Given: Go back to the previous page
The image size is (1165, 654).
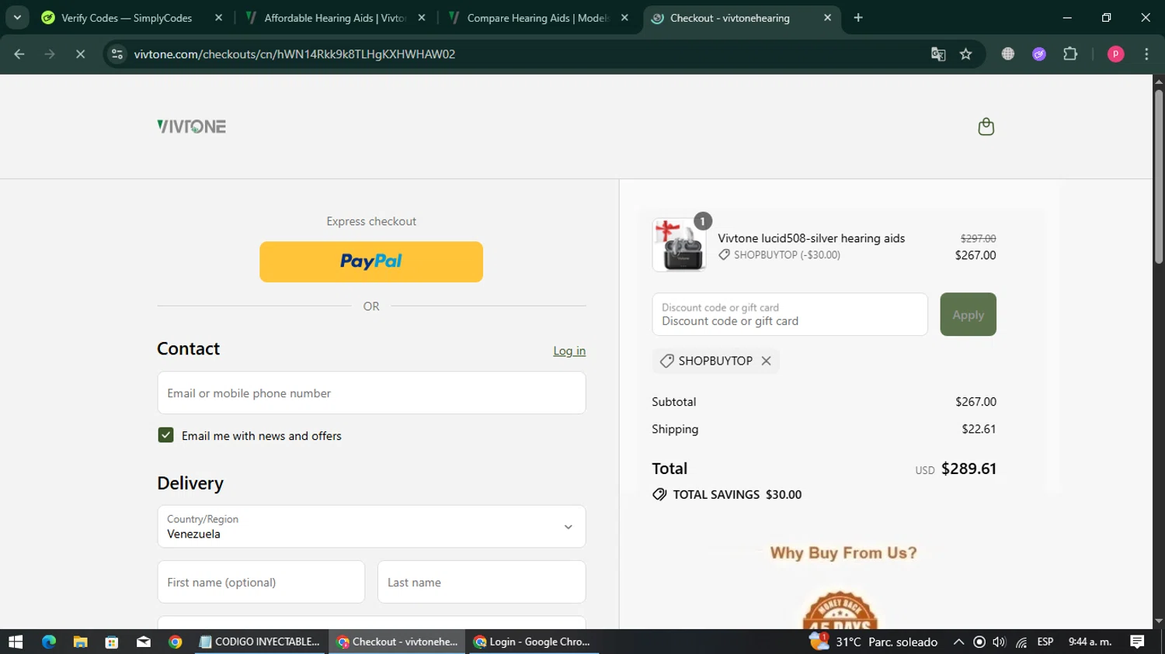Looking at the screenshot, I should point(19,54).
